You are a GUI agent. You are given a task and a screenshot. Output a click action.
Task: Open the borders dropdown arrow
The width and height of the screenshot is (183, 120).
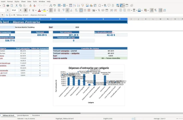pos(132,10)
